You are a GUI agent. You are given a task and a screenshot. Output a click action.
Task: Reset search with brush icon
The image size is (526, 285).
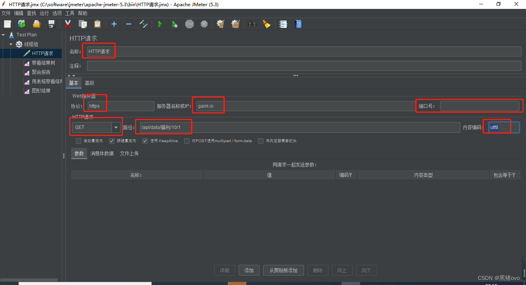[x=267, y=24]
